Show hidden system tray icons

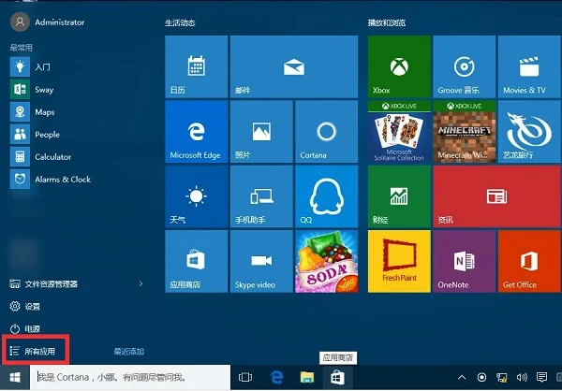click(462, 377)
